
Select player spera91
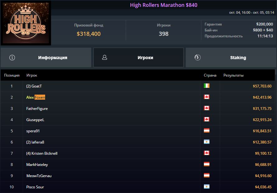click(33, 131)
